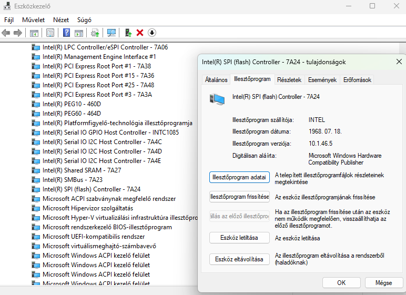This screenshot has width=406, height=295.
Task: Click Microsoft Windows Hardware Compatibility Publisher text
Action: tap(345, 159)
